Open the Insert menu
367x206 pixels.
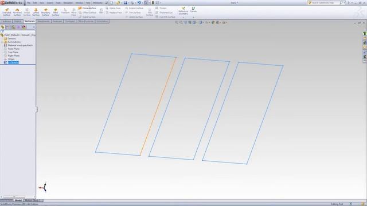tap(50, 3)
